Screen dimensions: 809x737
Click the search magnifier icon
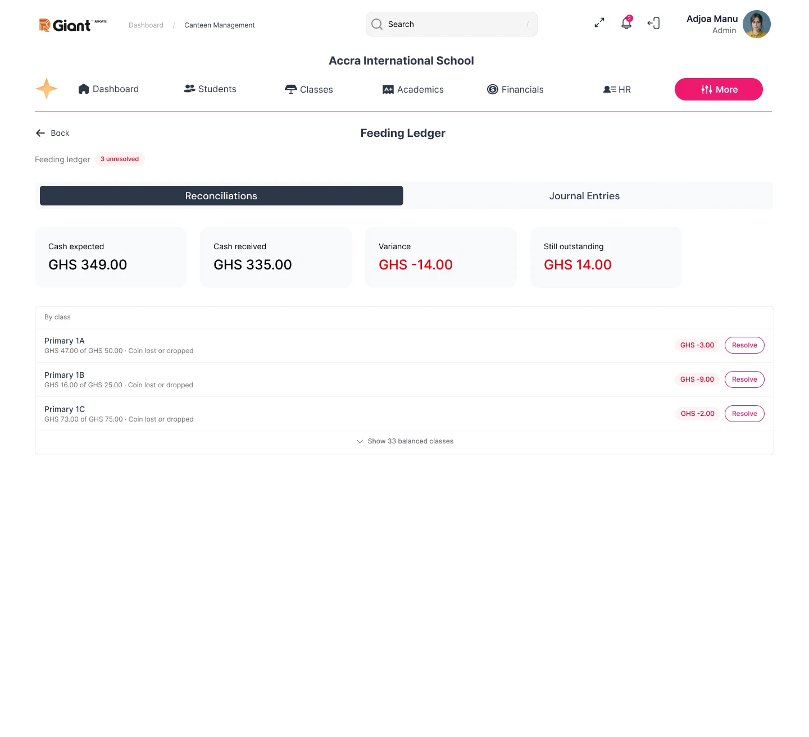pos(377,24)
